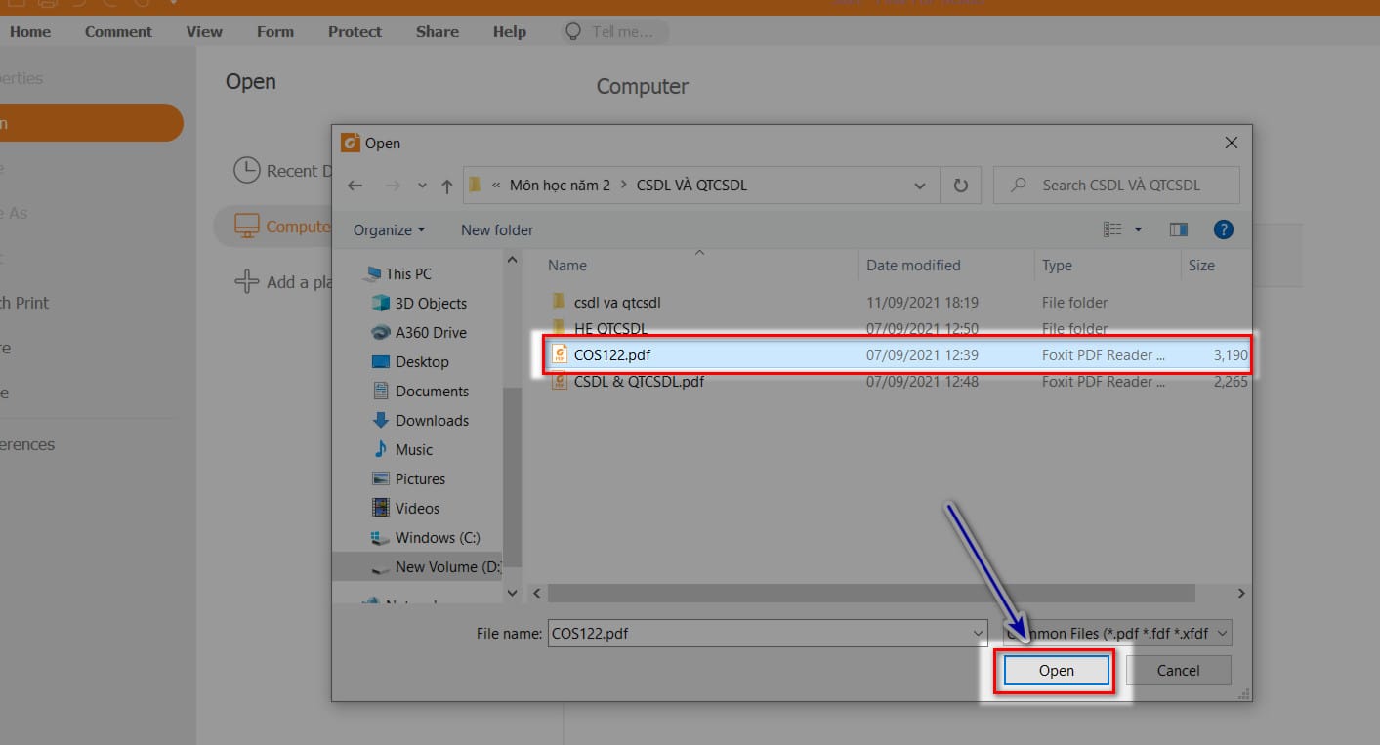Expand address bar history dropdown
Viewport: 1380px width, 745px height.
920,185
